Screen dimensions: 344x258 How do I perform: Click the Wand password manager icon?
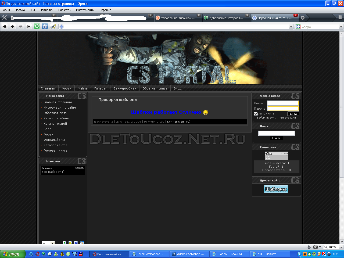tap(53, 26)
